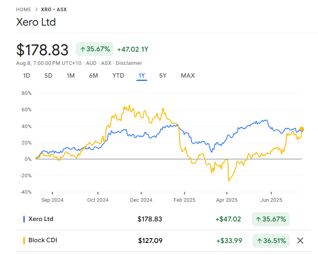Click the Oct 2024 axis label
The height and width of the screenshot is (255, 318).
(98, 200)
